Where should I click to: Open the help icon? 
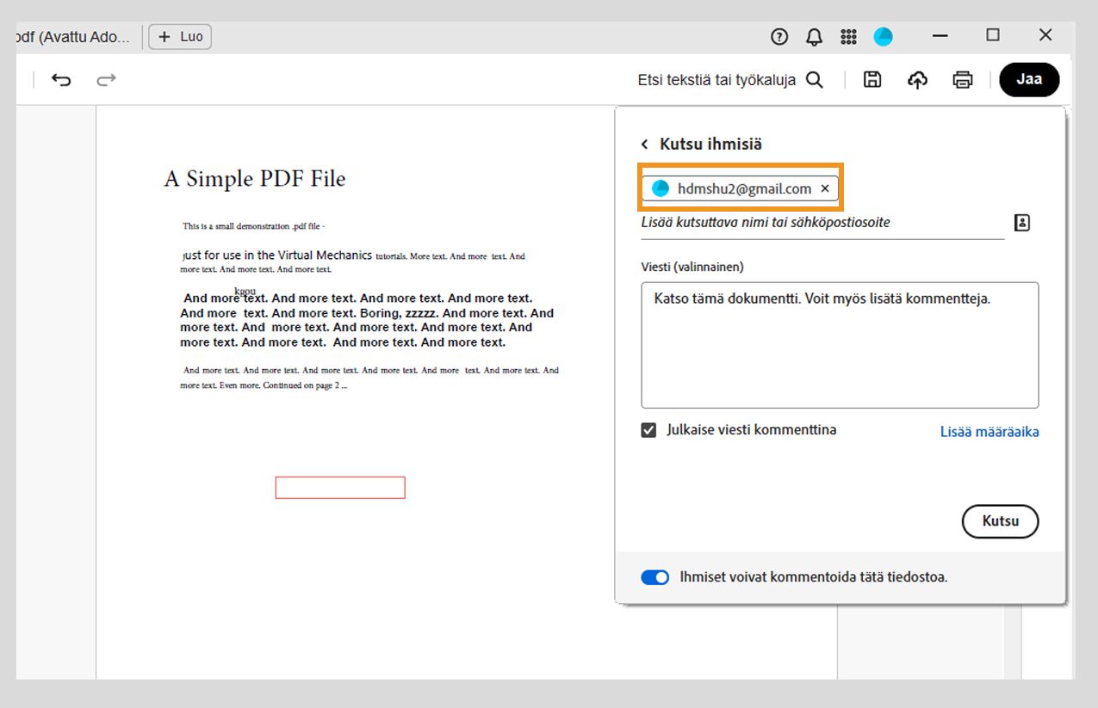coord(779,36)
